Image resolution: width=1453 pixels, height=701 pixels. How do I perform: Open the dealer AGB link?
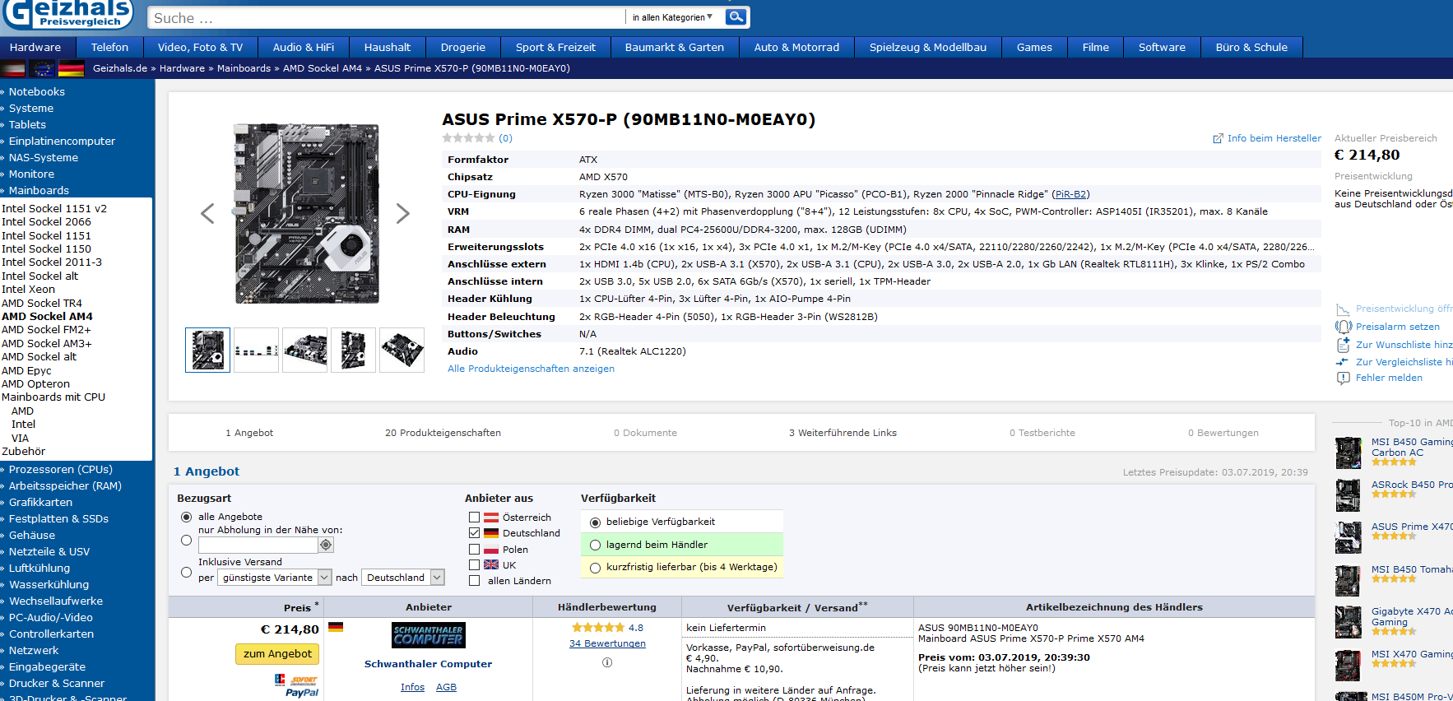pyautogui.click(x=446, y=687)
